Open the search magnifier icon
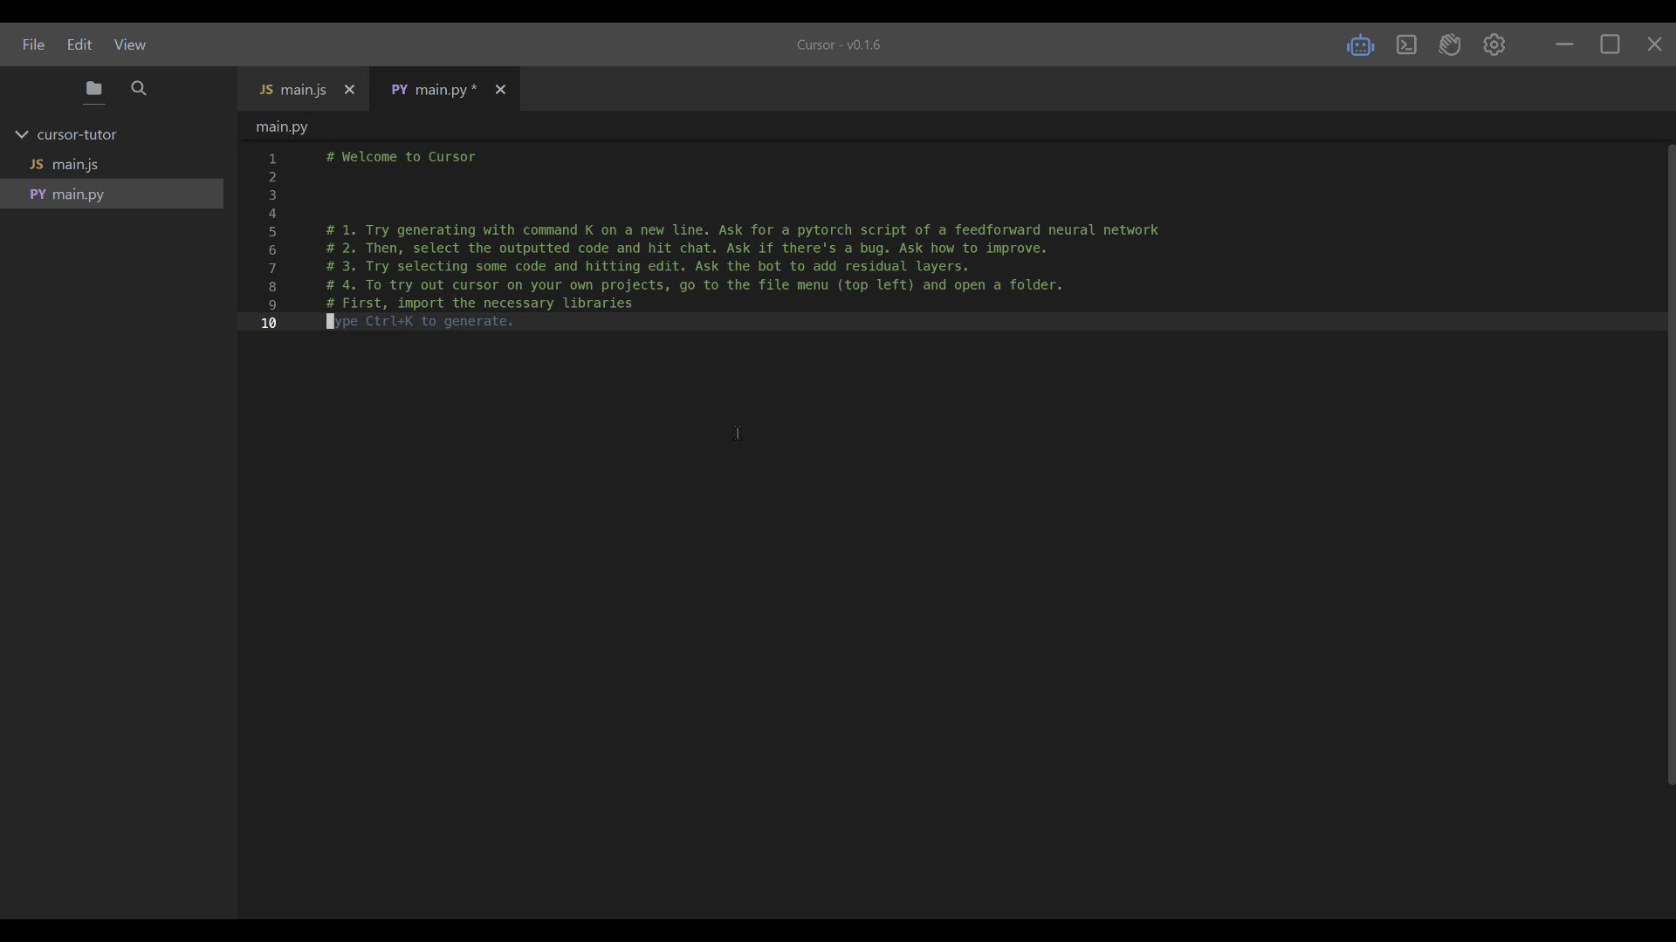 [138, 89]
